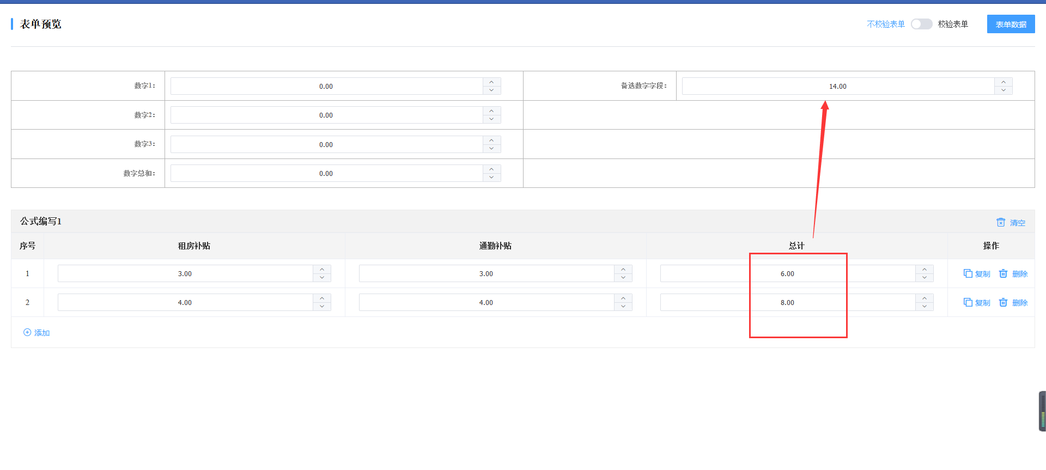Click the delete trash icon in row 1
This screenshot has width=1046, height=470.
[x=1003, y=273]
